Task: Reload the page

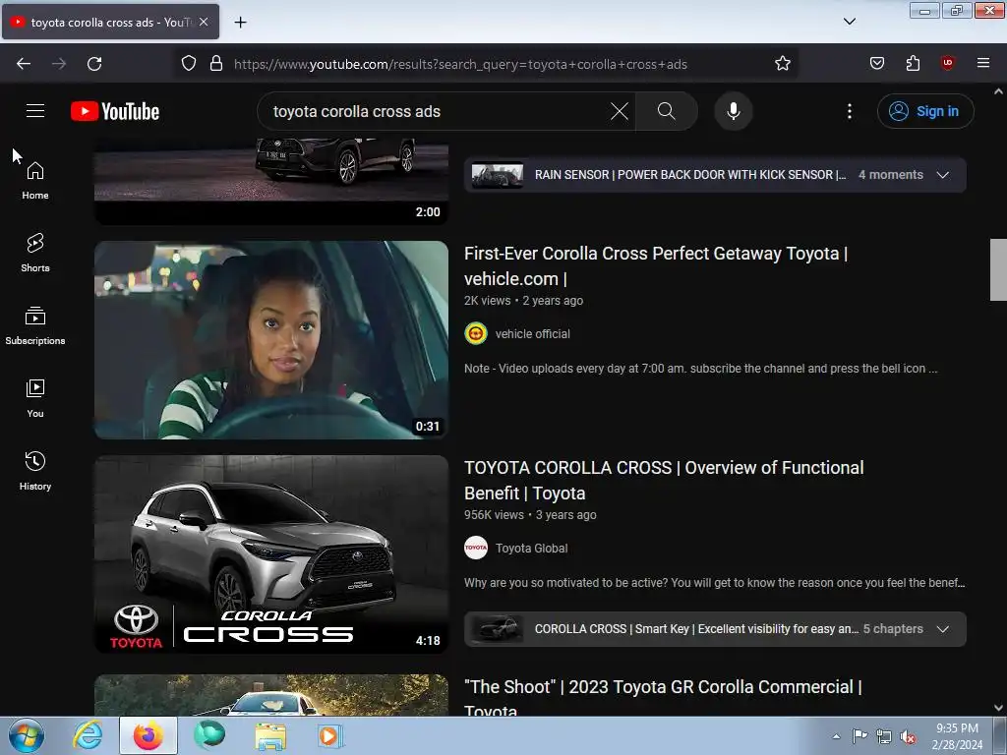Action: pos(94,64)
